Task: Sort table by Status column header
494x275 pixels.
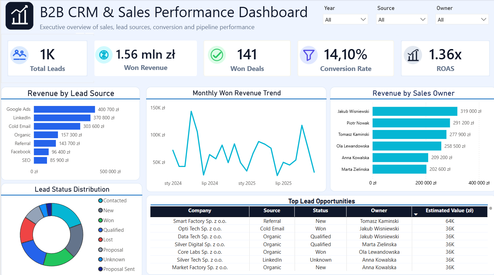Action: (320, 211)
